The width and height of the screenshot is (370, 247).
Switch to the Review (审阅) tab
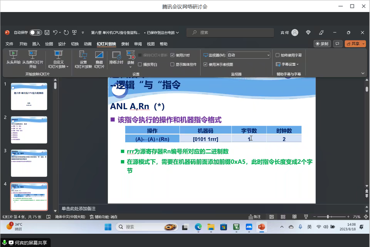[138, 44]
